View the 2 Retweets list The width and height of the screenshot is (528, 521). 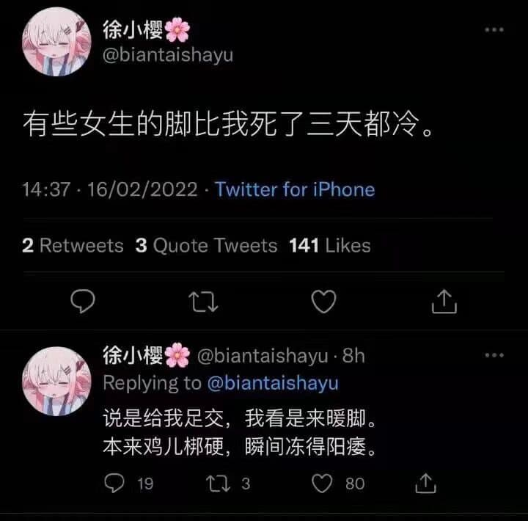73,245
